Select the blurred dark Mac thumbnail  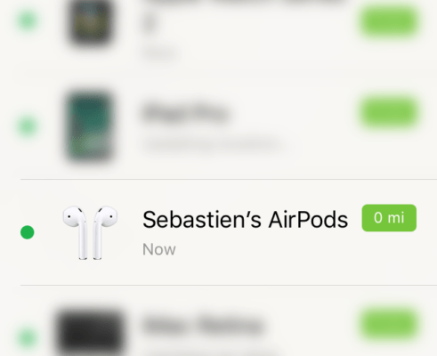coord(90,332)
